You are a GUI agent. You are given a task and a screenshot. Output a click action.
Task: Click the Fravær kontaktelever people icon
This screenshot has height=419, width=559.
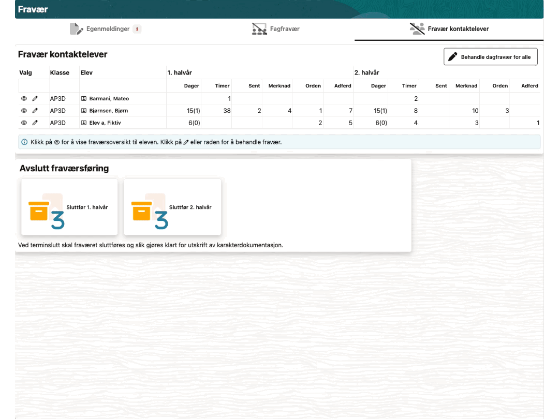point(417,29)
